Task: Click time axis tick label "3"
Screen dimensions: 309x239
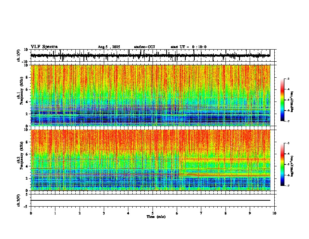Action: [104, 213]
